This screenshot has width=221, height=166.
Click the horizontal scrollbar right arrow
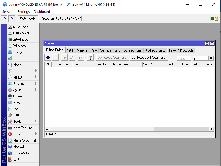coord(212,129)
